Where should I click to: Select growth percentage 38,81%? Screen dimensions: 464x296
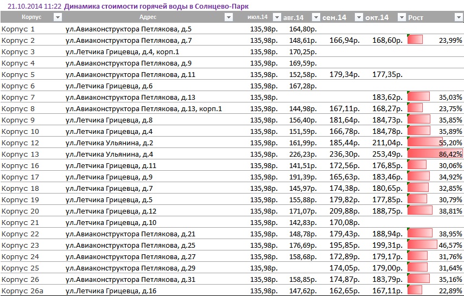450,211
